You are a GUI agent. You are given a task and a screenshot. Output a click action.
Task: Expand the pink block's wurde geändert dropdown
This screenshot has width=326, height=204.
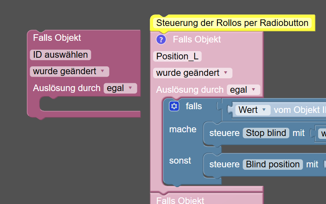(x=192, y=73)
